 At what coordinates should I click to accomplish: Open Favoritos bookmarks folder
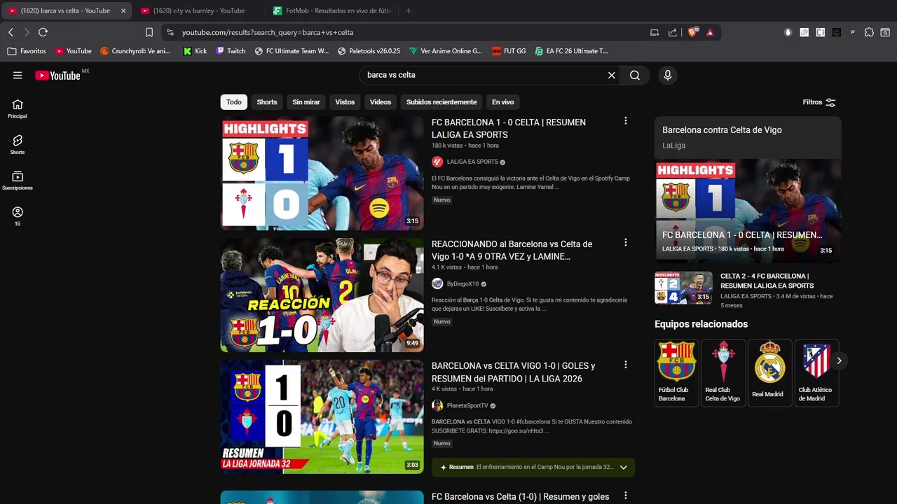coord(27,51)
